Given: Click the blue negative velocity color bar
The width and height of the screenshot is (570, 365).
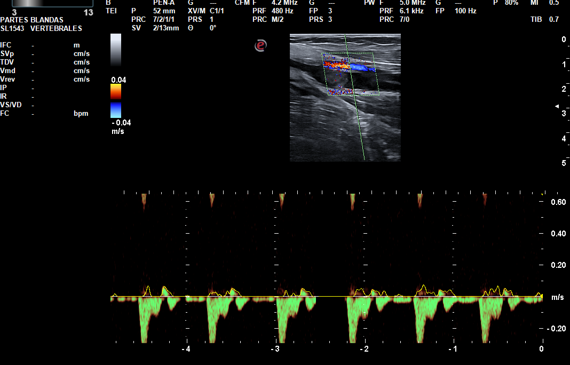Looking at the screenshot, I should pos(116,110).
